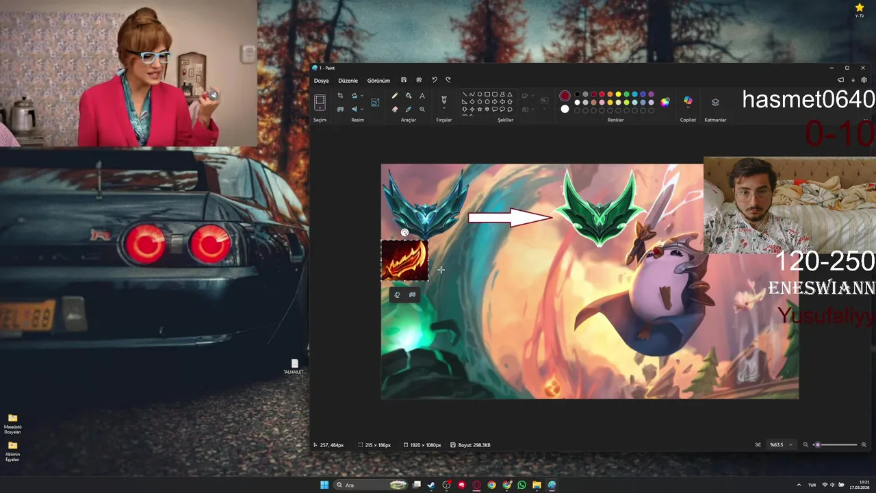Select the Eraser tool
876x493 pixels.
click(x=395, y=110)
